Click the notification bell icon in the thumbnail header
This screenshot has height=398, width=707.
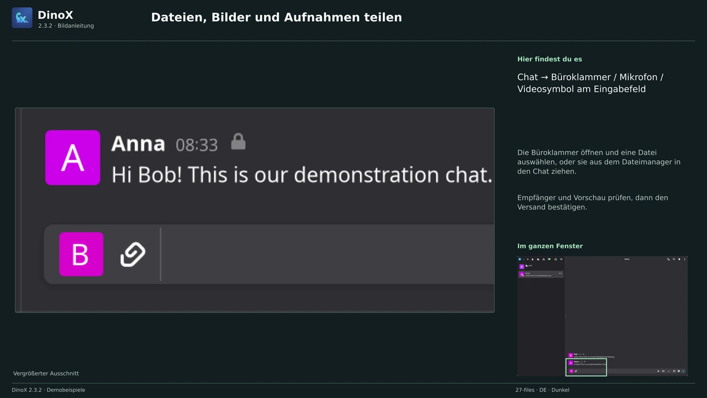(x=679, y=259)
